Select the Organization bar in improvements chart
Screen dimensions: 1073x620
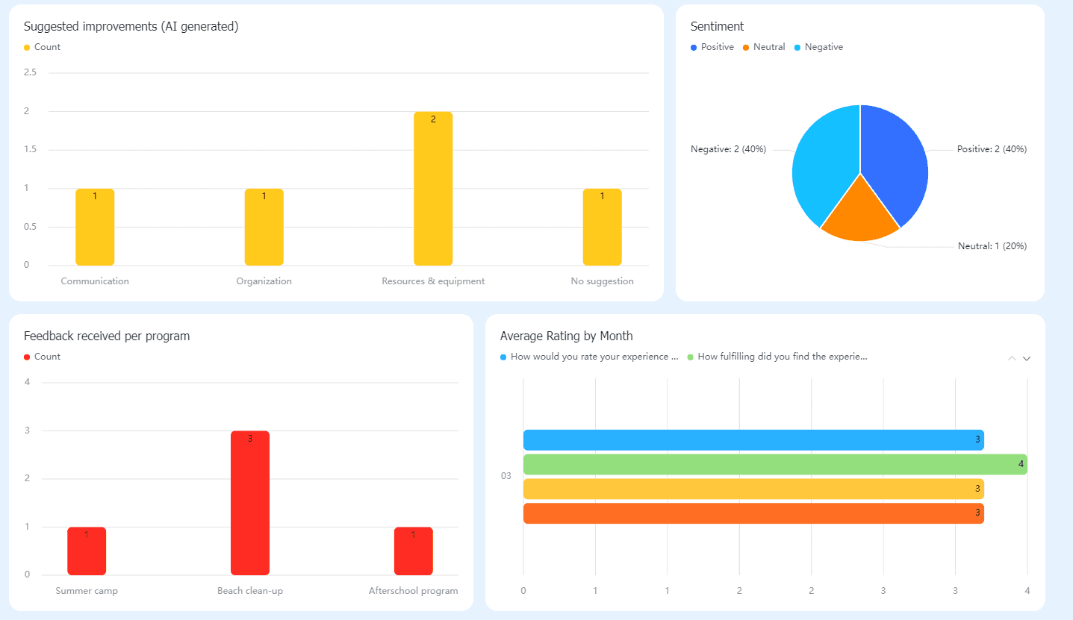pyautogui.click(x=264, y=227)
